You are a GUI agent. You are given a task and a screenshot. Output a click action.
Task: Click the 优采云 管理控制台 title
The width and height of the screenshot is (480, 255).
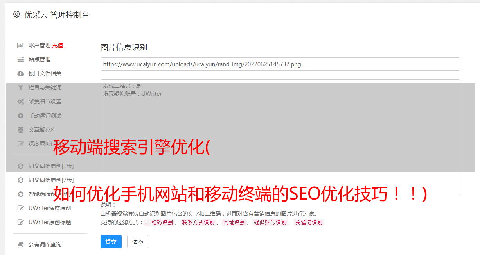click(57, 15)
